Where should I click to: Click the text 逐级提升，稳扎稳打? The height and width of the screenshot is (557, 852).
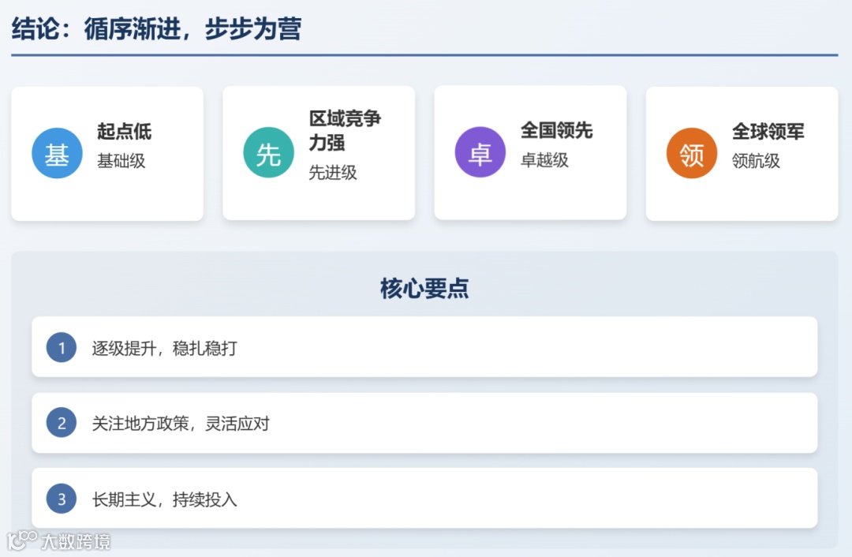tap(165, 348)
